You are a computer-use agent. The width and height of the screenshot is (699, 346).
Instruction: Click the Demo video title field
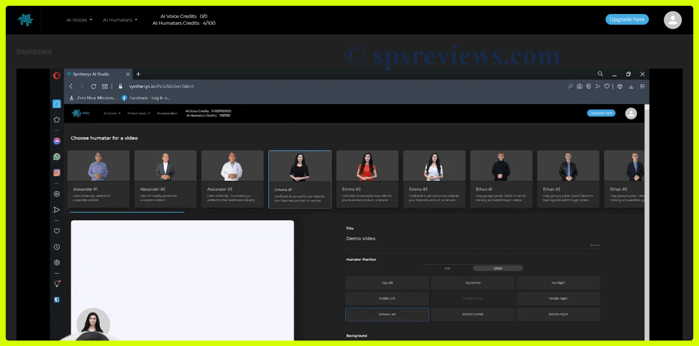click(473, 239)
